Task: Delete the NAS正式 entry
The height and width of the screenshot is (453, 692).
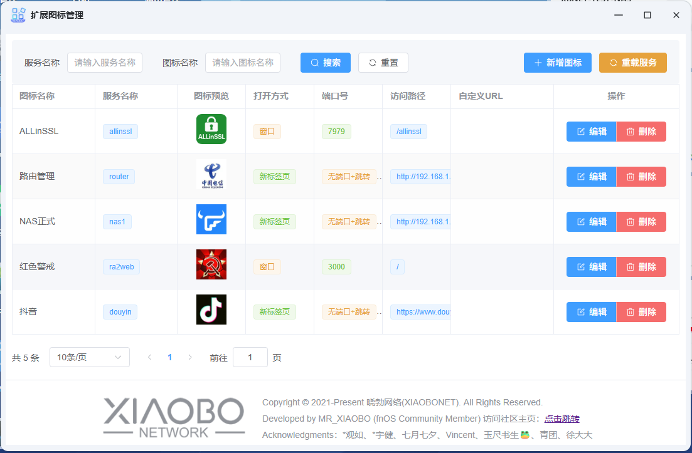Action: point(641,222)
